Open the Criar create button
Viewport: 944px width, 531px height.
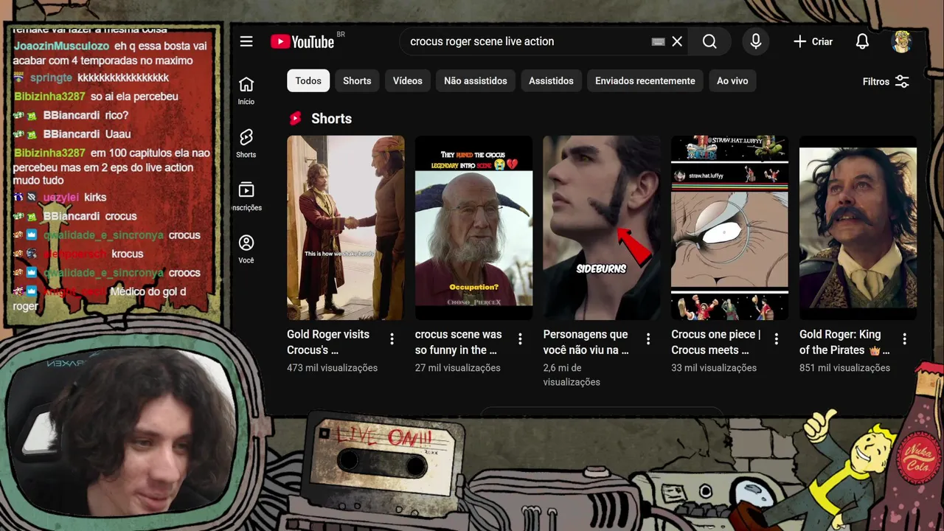(x=813, y=42)
